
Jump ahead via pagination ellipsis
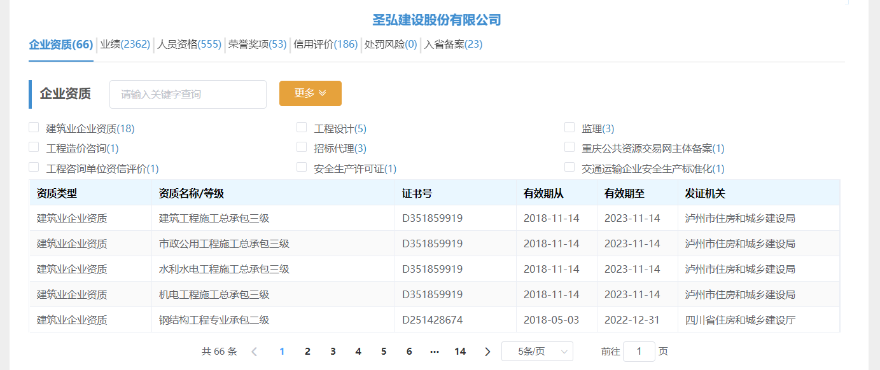click(x=435, y=352)
